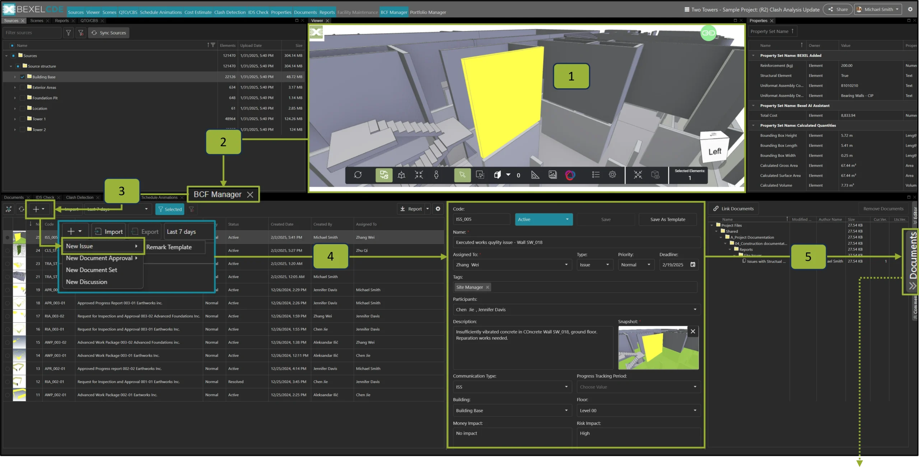Click the Description text area
919x474 pixels.
(533, 348)
